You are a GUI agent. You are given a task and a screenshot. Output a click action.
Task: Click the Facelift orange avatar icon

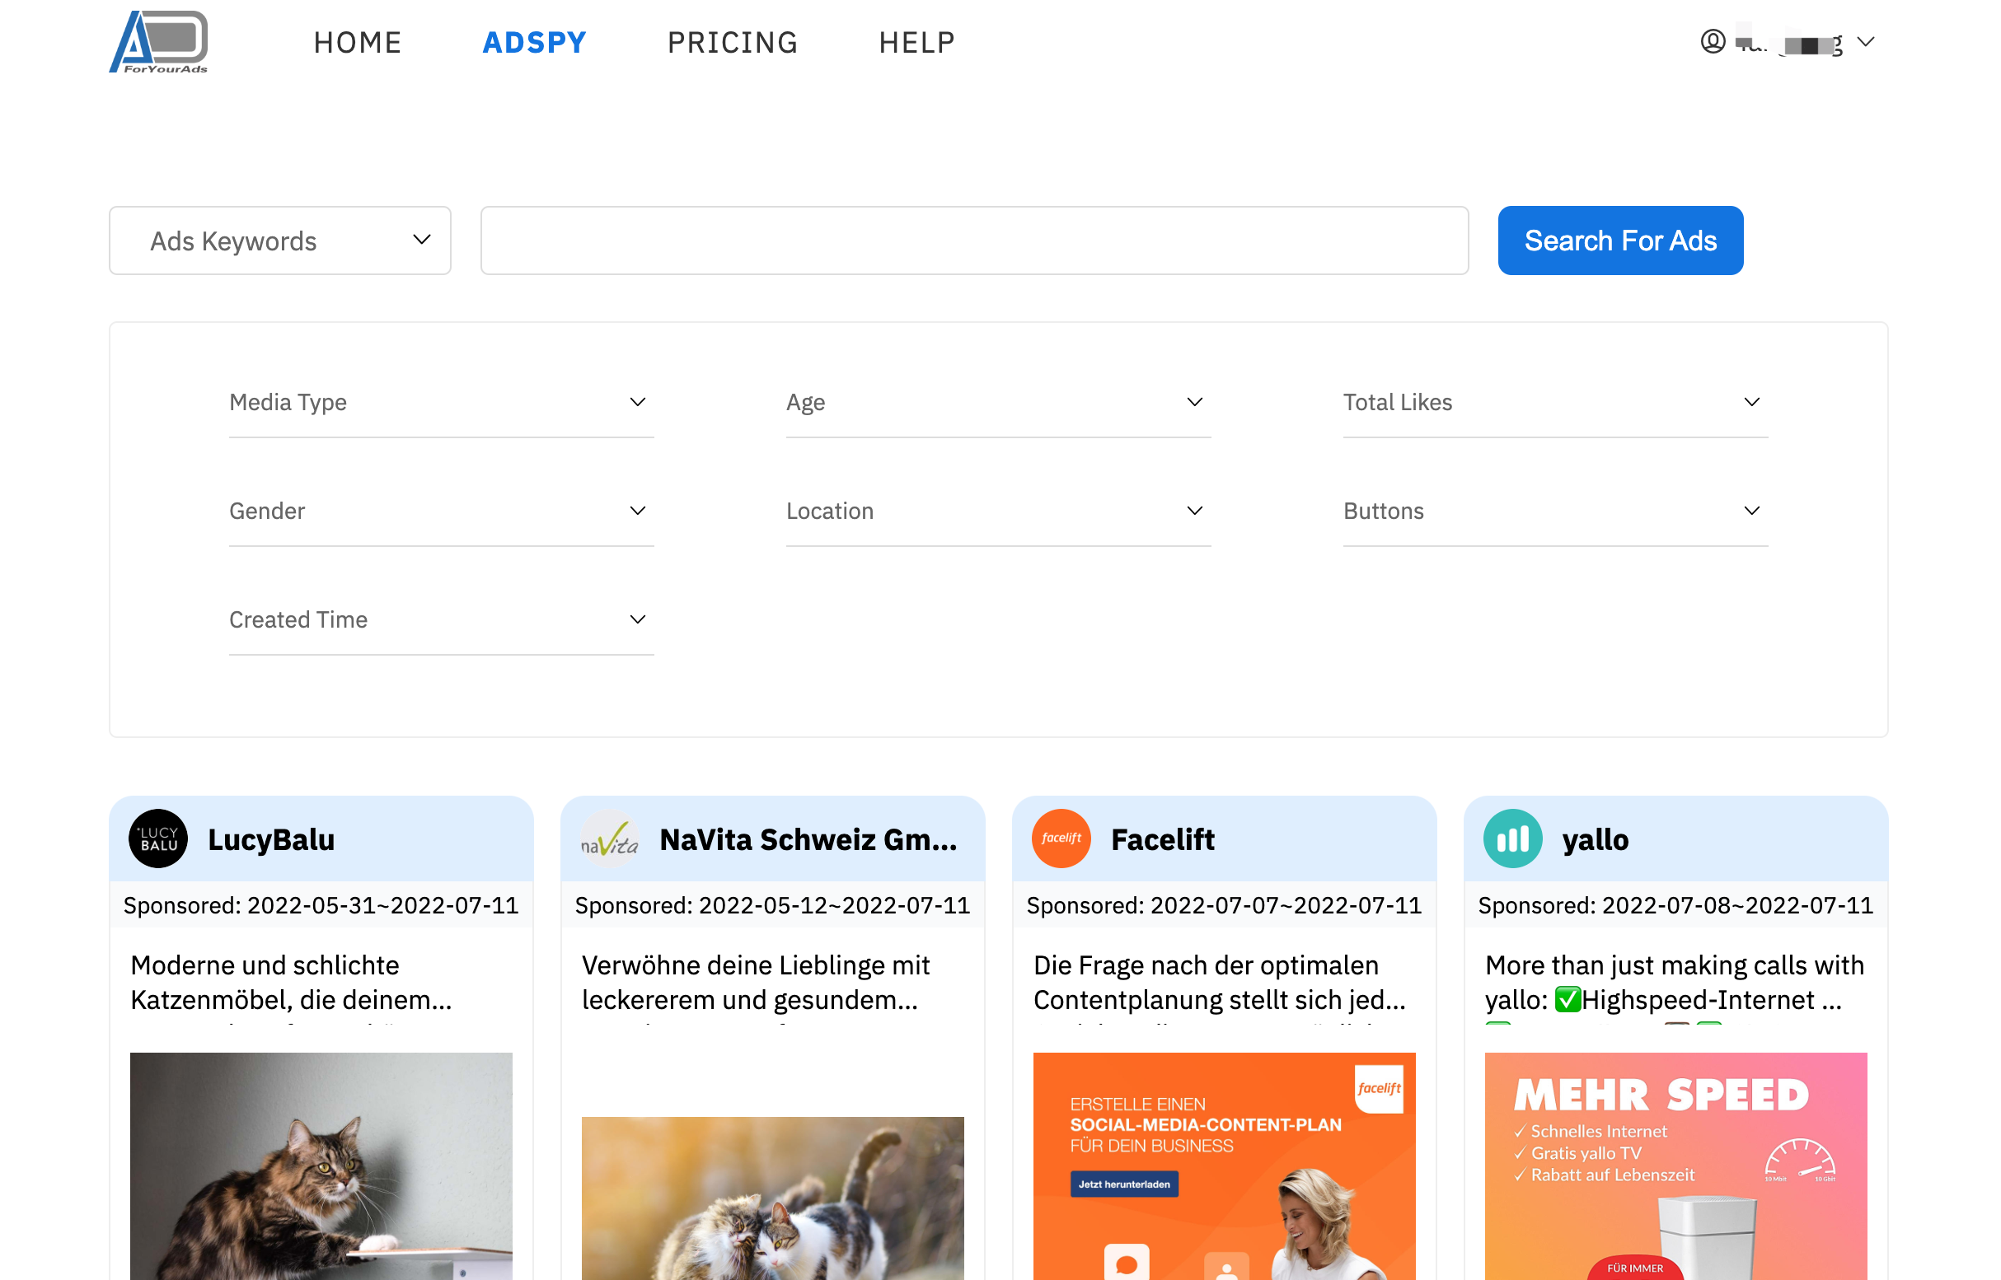pos(1061,839)
